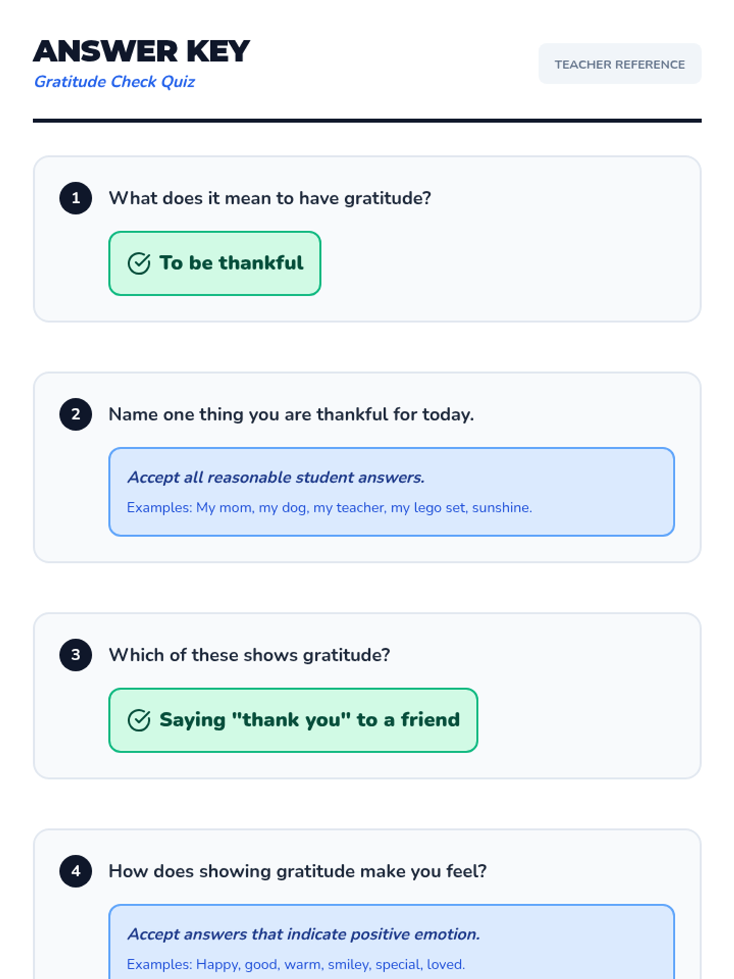The height and width of the screenshot is (979, 734).
Task: Click the number 1 question badge
Action: click(x=76, y=198)
